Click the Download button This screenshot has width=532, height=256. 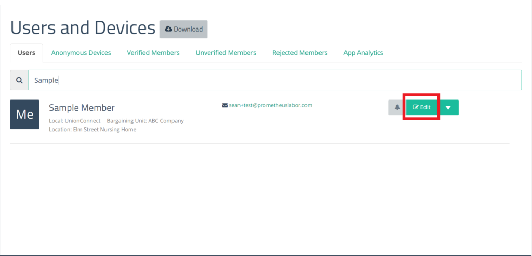[x=183, y=29]
